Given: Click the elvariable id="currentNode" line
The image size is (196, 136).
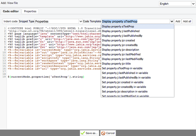Looking at the screenshot, I should (x=54, y=50).
